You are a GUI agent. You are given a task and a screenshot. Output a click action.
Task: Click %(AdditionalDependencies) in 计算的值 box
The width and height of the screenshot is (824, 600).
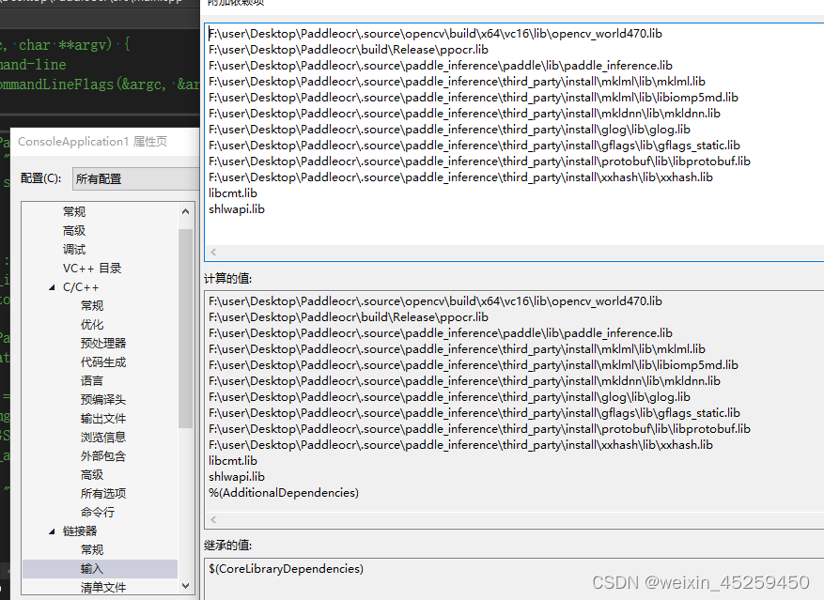coord(284,493)
